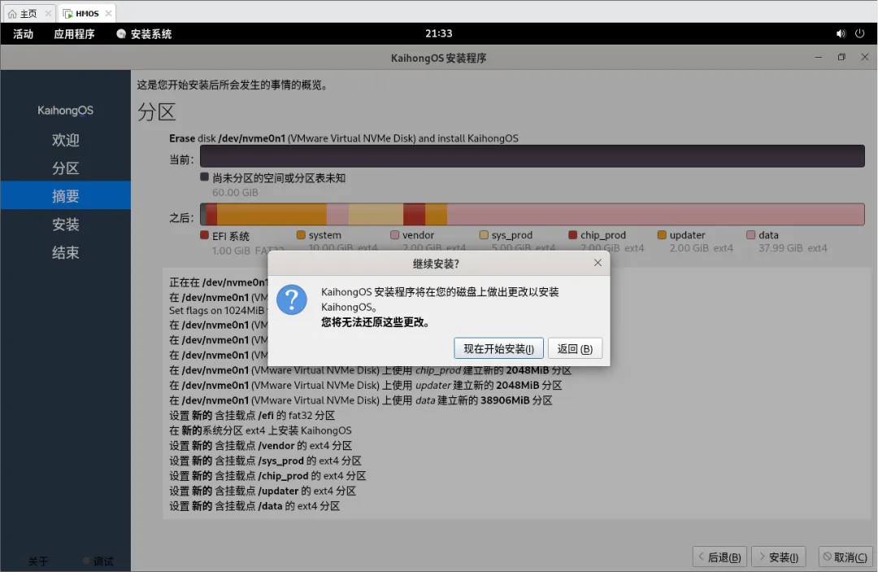Close the 主页 tab

48,14
